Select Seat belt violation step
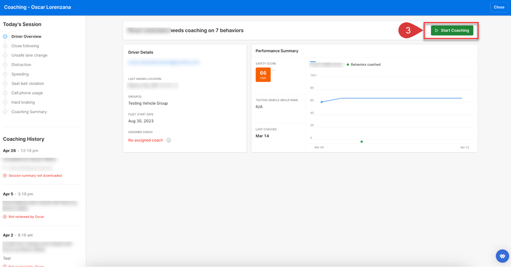511x267 pixels. 28,84
